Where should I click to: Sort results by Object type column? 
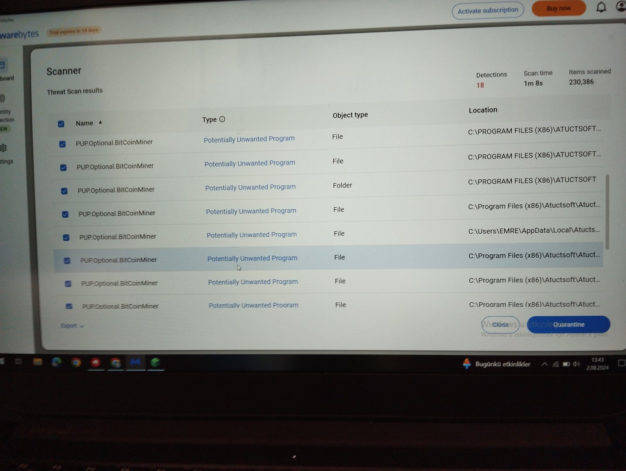(350, 115)
